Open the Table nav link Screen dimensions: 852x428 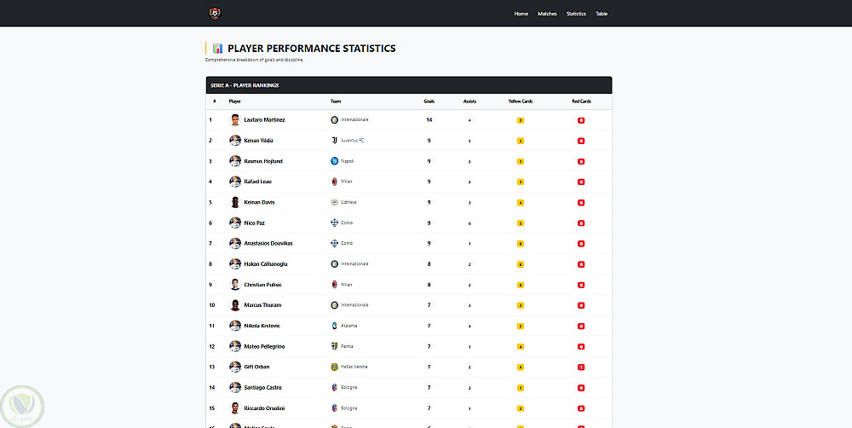coord(602,14)
